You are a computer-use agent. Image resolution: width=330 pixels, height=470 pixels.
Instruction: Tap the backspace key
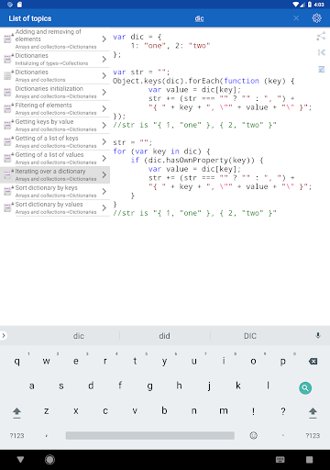313,362
